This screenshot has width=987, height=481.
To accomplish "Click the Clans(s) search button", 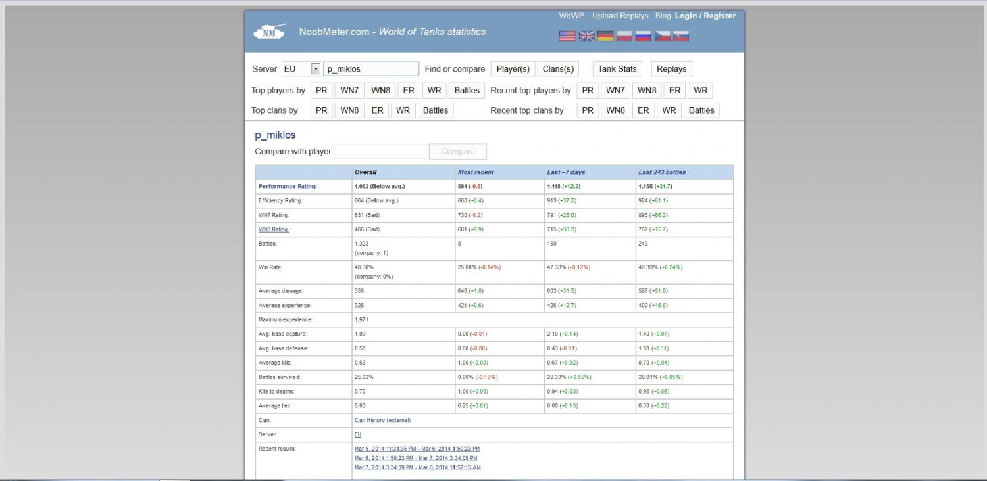I will click(x=558, y=69).
